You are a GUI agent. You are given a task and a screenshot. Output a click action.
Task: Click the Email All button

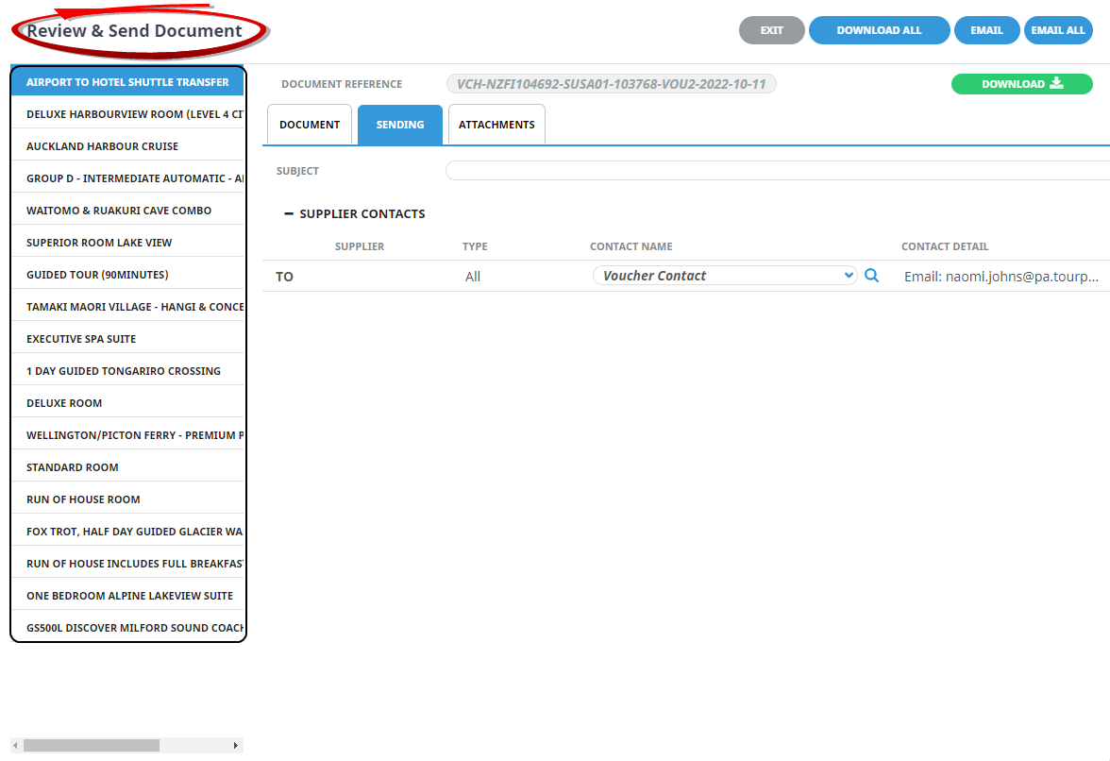(x=1057, y=30)
